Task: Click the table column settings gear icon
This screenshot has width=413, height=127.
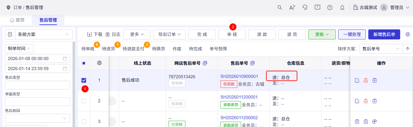Action: tap(99, 63)
